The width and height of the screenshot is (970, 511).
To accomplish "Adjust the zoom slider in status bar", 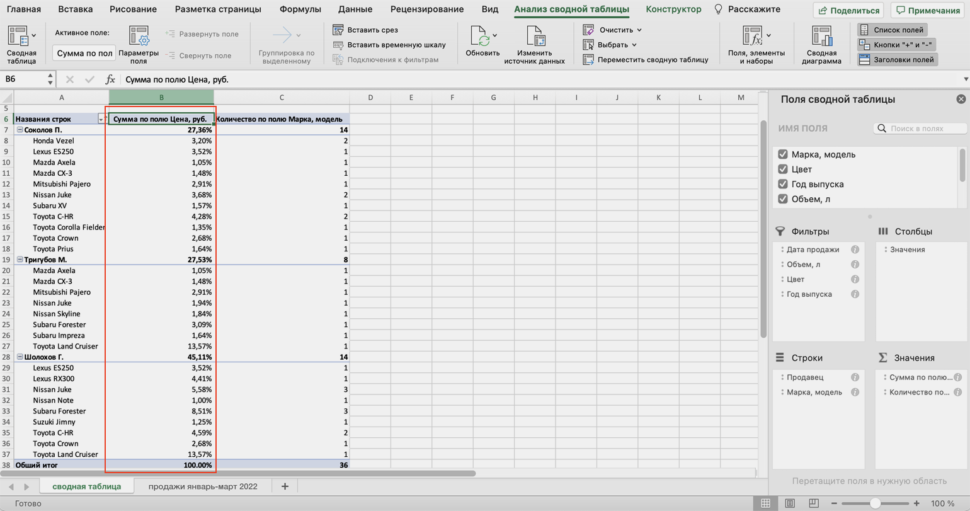I will coord(875,503).
